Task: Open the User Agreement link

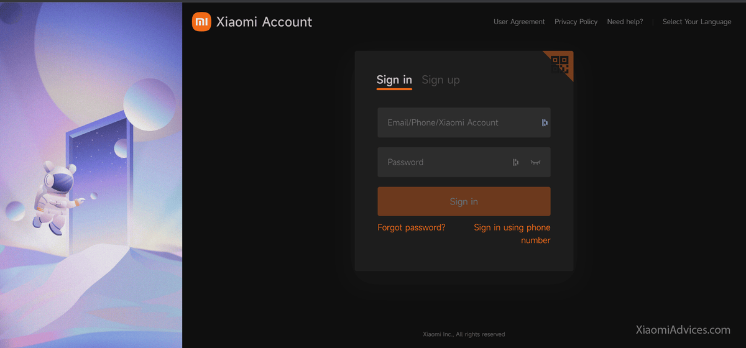Action: click(x=519, y=22)
